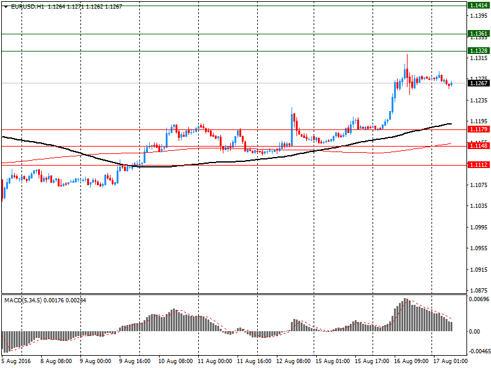Select the 1.1361 green level label
This screenshot has height=368, width=491.
click(x=479, y=34)
